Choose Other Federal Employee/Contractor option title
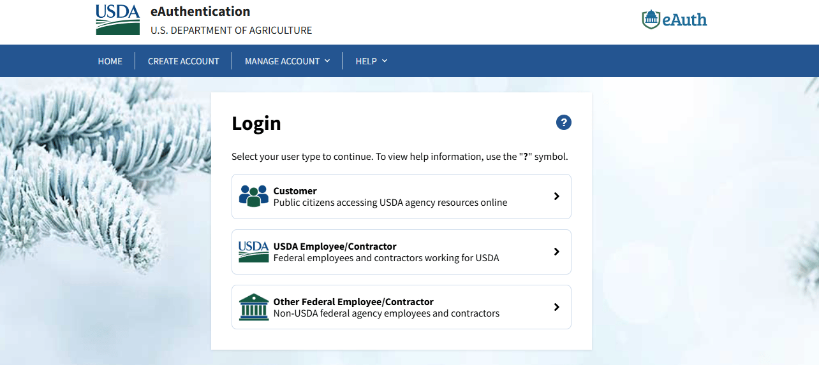The image size is (819, 365). tap(353, 301)
